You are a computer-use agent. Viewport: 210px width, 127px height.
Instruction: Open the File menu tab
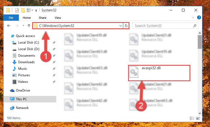pyautogui.click(x=11, y=18)
